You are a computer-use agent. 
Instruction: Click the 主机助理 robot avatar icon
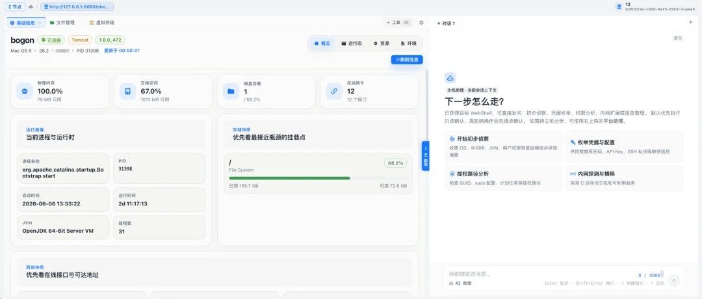[x=450, y=77]
